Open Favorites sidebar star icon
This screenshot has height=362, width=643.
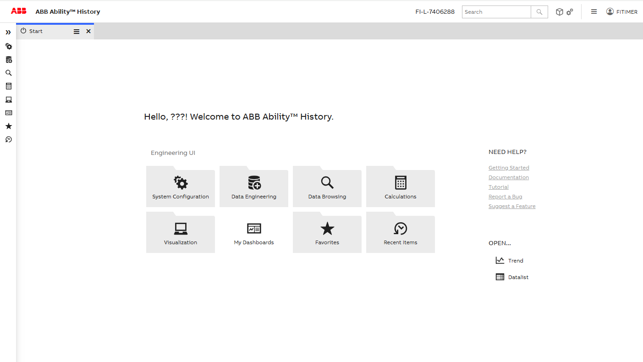pyautogui.click(x=8, y=126)
